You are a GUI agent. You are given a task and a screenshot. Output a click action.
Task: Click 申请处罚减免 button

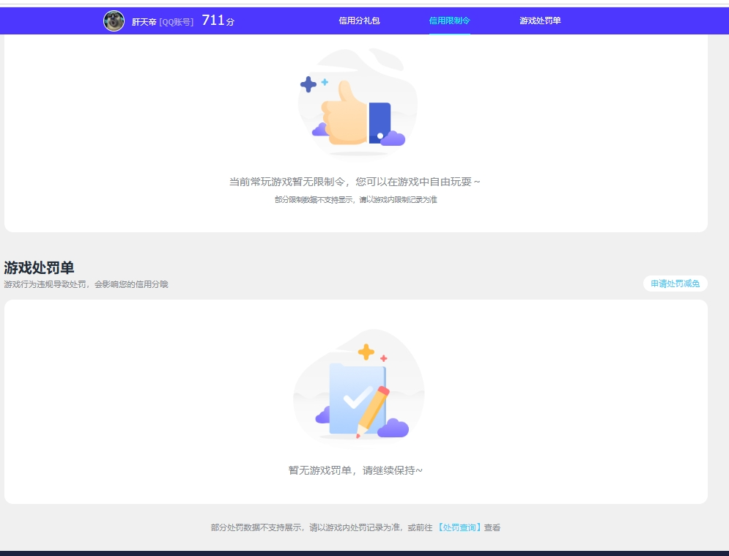pyautogui.click(x=675, y=283)
